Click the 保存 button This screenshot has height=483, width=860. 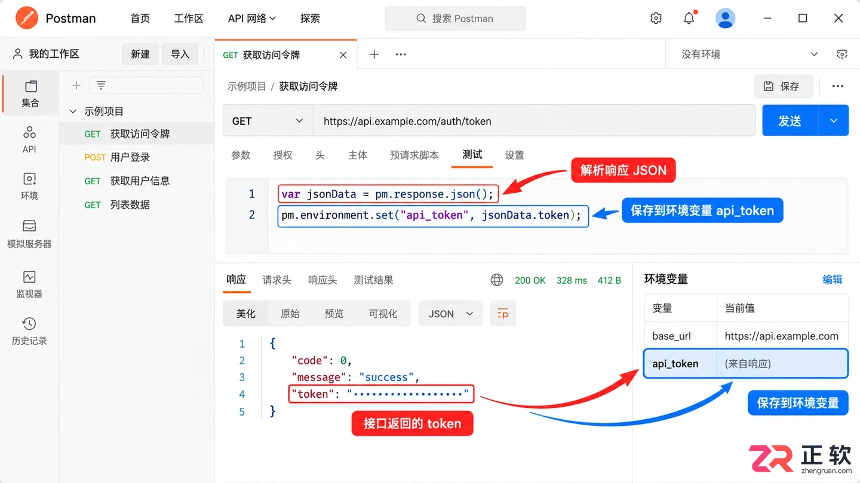click(x=784, y=86)
